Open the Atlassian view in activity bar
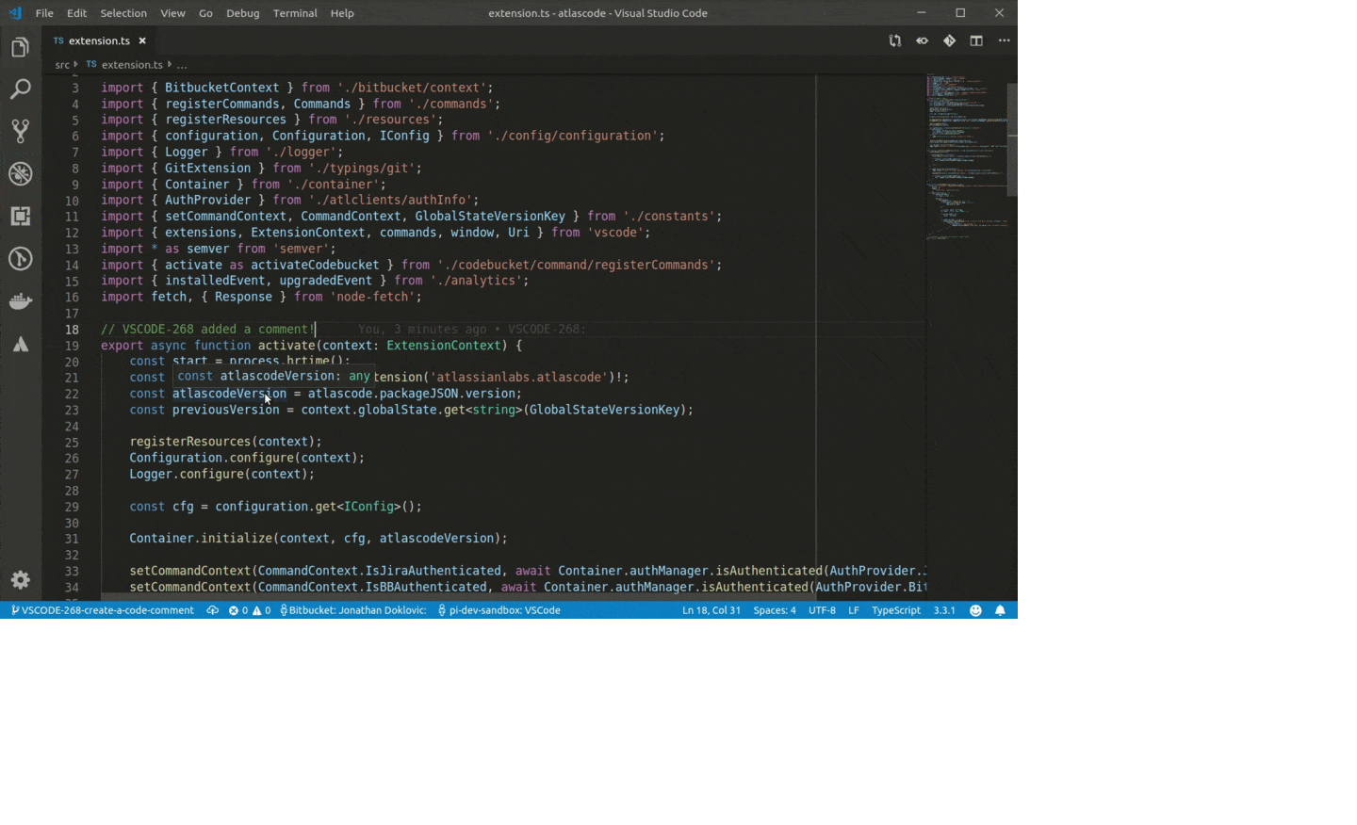The height and width of the screenshot is (825, 1357). (21, 345)
